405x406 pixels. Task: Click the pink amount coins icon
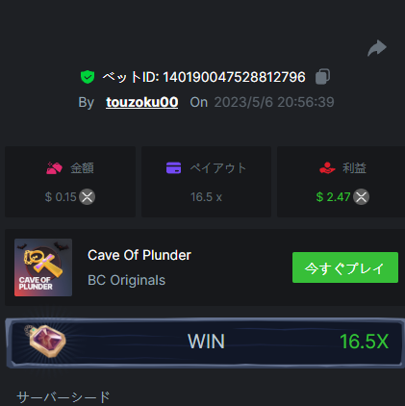point(54,168)
